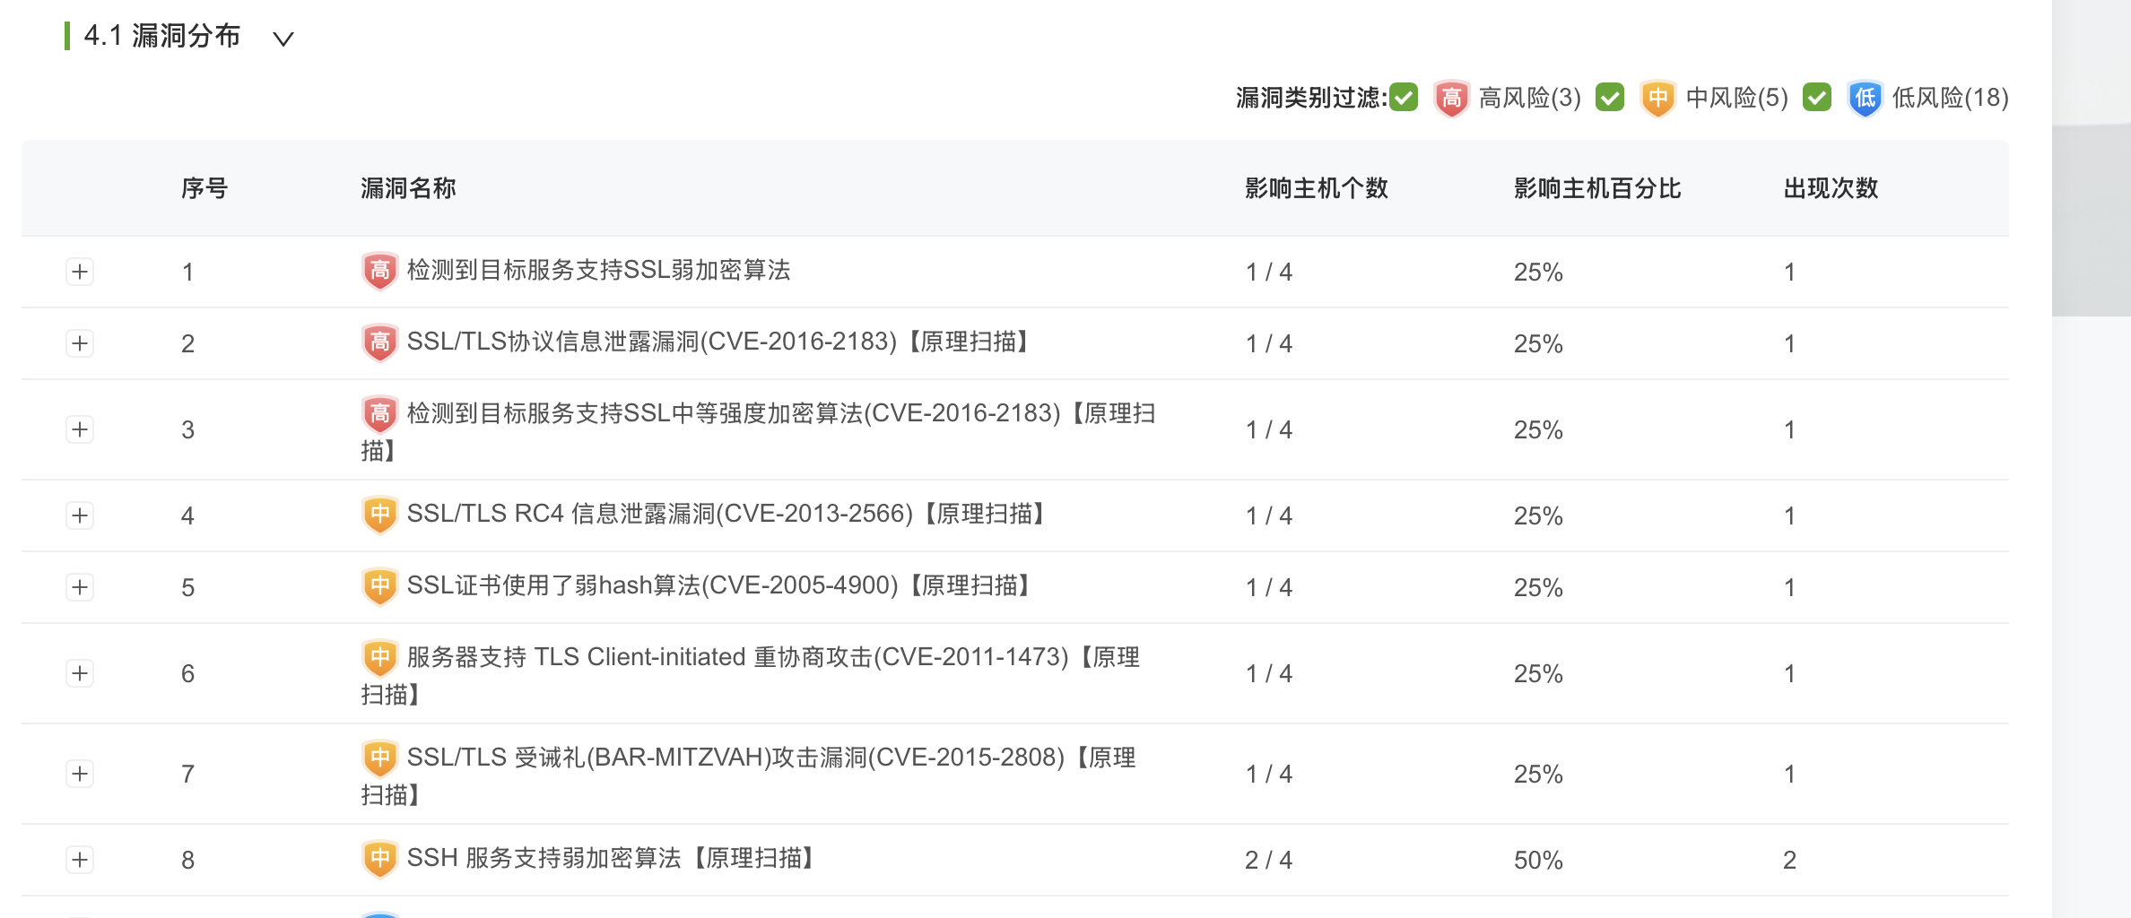
Task: Click the high-risk badge on row 2
Action: point(379,342)
